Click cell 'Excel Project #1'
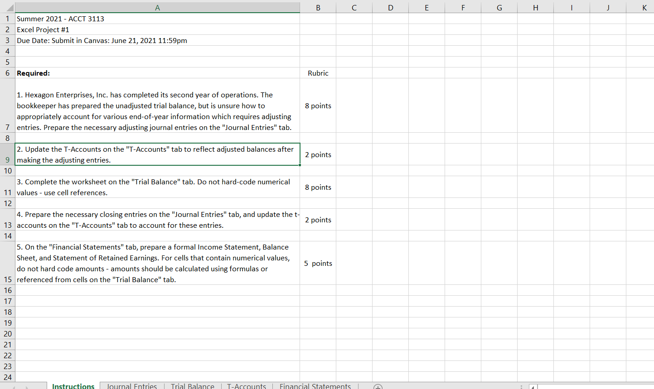This screenshot has width=654, height=389. pyautogui.click(x=157, y=29)
